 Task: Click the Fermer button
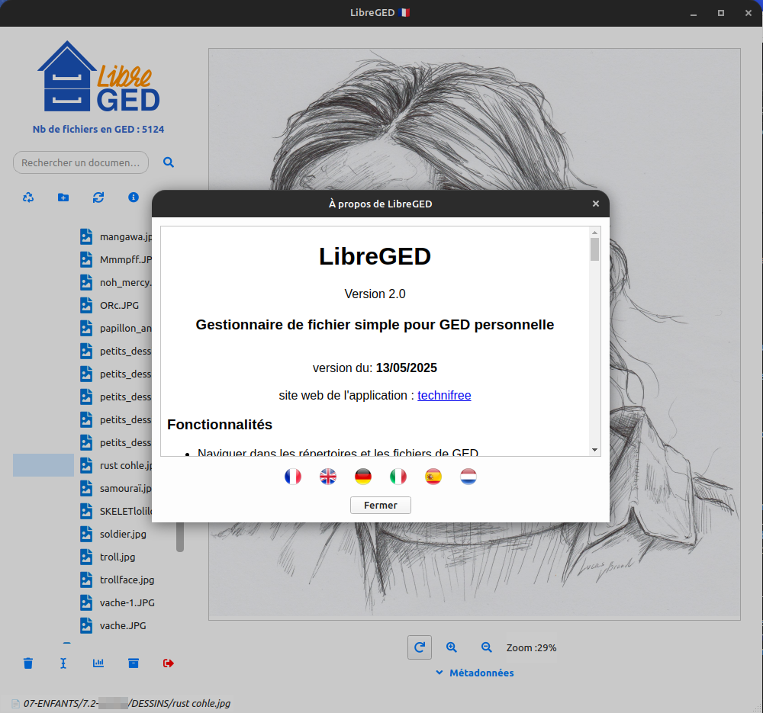pos(380,505)
